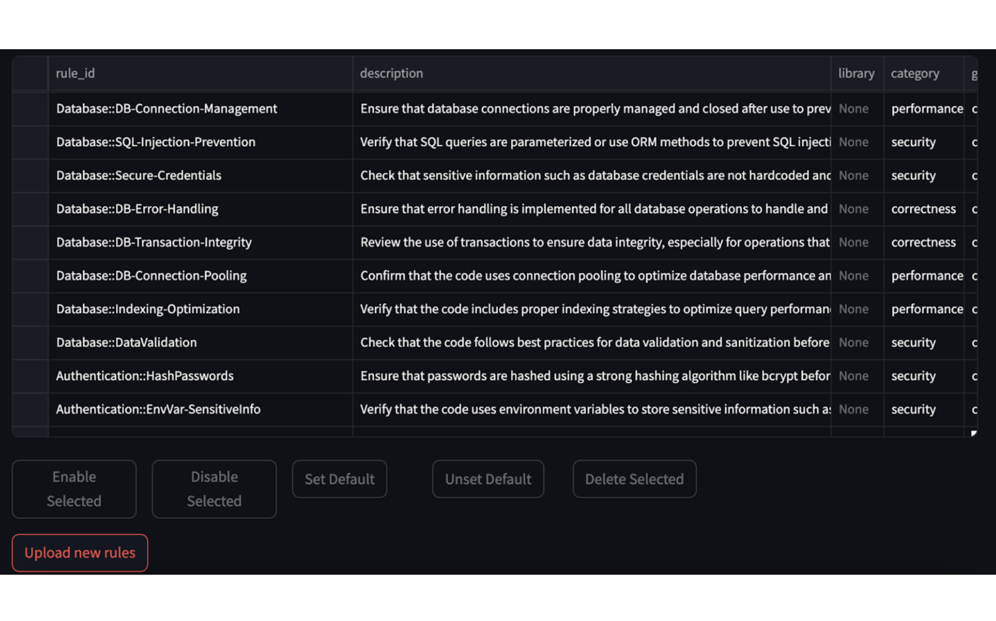Select the Database::Secure-Credentials rule row
This screenshot has width=996, height=621.
coord(138,175)
